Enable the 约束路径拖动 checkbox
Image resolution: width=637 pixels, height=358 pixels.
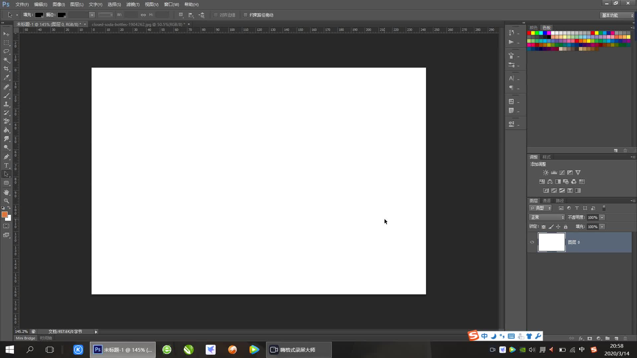[246, 15]
